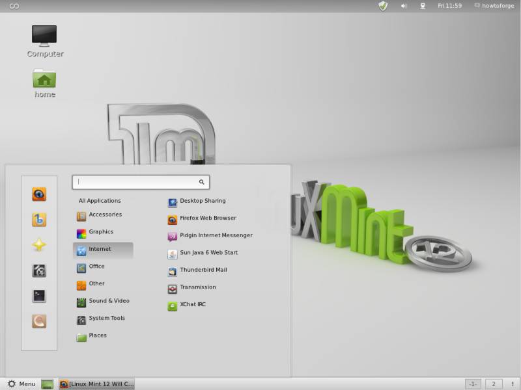Click the Menu button on the panel
Screen dimensions: 521x390
pos(21,383)
